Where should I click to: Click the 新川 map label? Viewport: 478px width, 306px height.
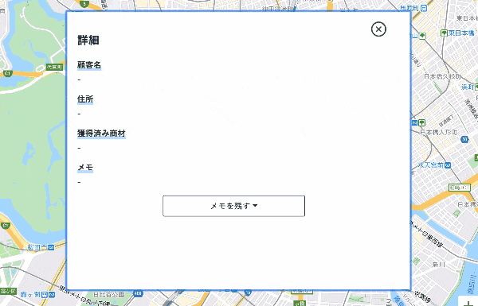pyautogui.click(x=439, y=265)
